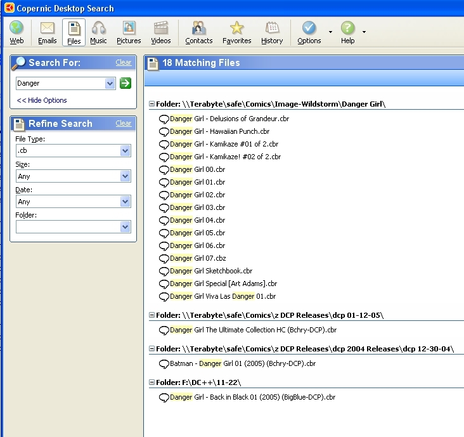Click inside the Danger search text field
The image size is (464, 437).
click(61, 84)
